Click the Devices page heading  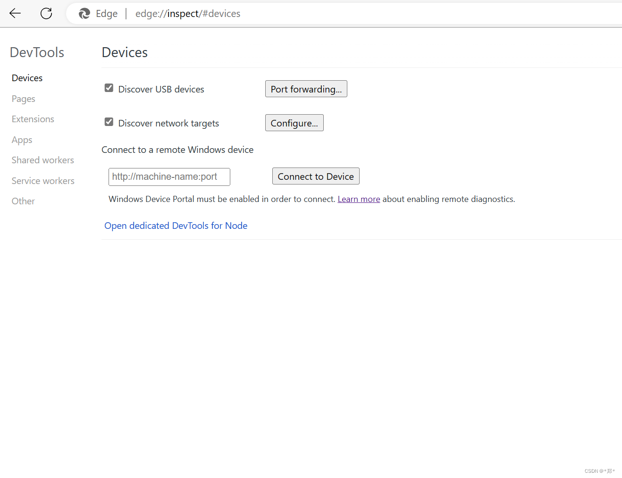125,52
